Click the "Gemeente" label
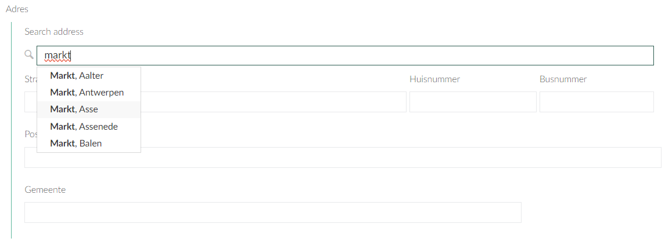 45,190
